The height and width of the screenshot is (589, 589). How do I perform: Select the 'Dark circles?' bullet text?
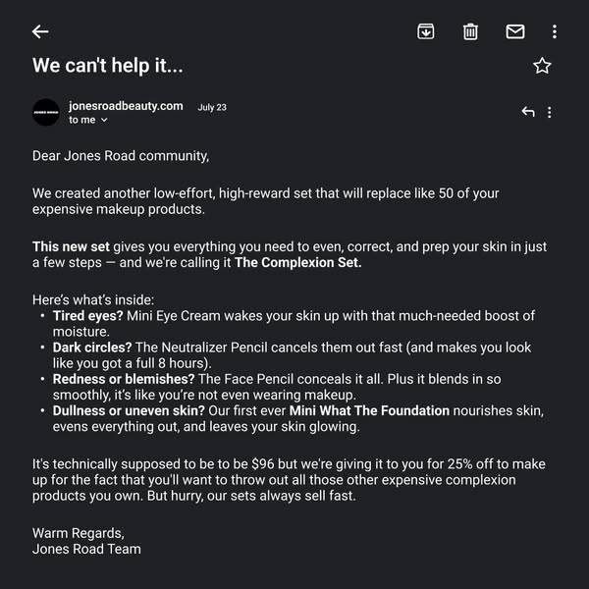92,348
